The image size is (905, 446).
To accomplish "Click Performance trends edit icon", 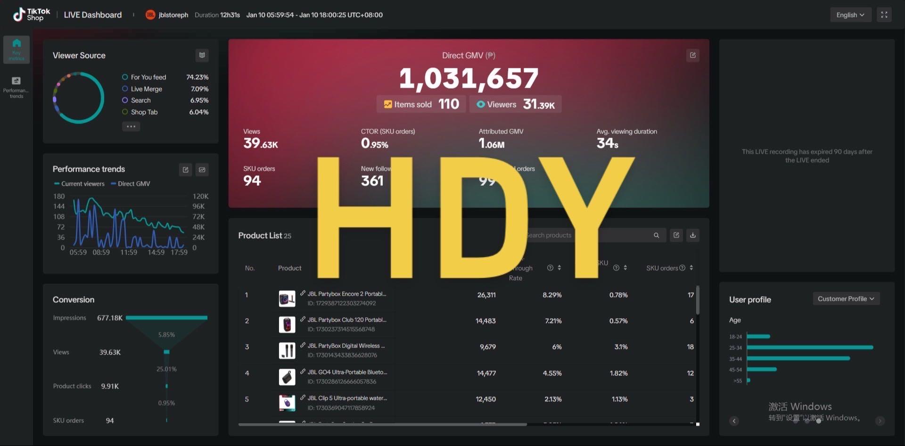I will point(186,170).
